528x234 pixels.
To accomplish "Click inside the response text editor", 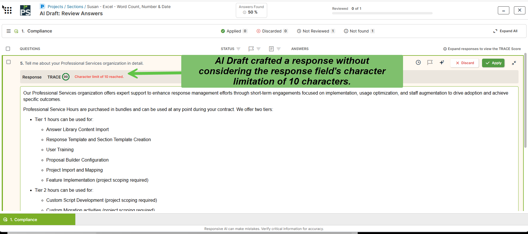I will (269, 149).
